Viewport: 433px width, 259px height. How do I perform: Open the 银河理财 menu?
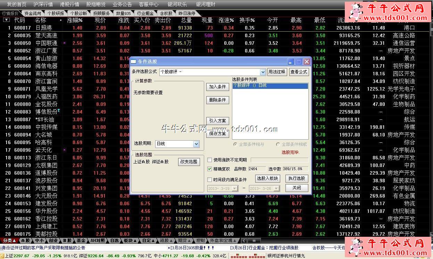pos(206,5)
